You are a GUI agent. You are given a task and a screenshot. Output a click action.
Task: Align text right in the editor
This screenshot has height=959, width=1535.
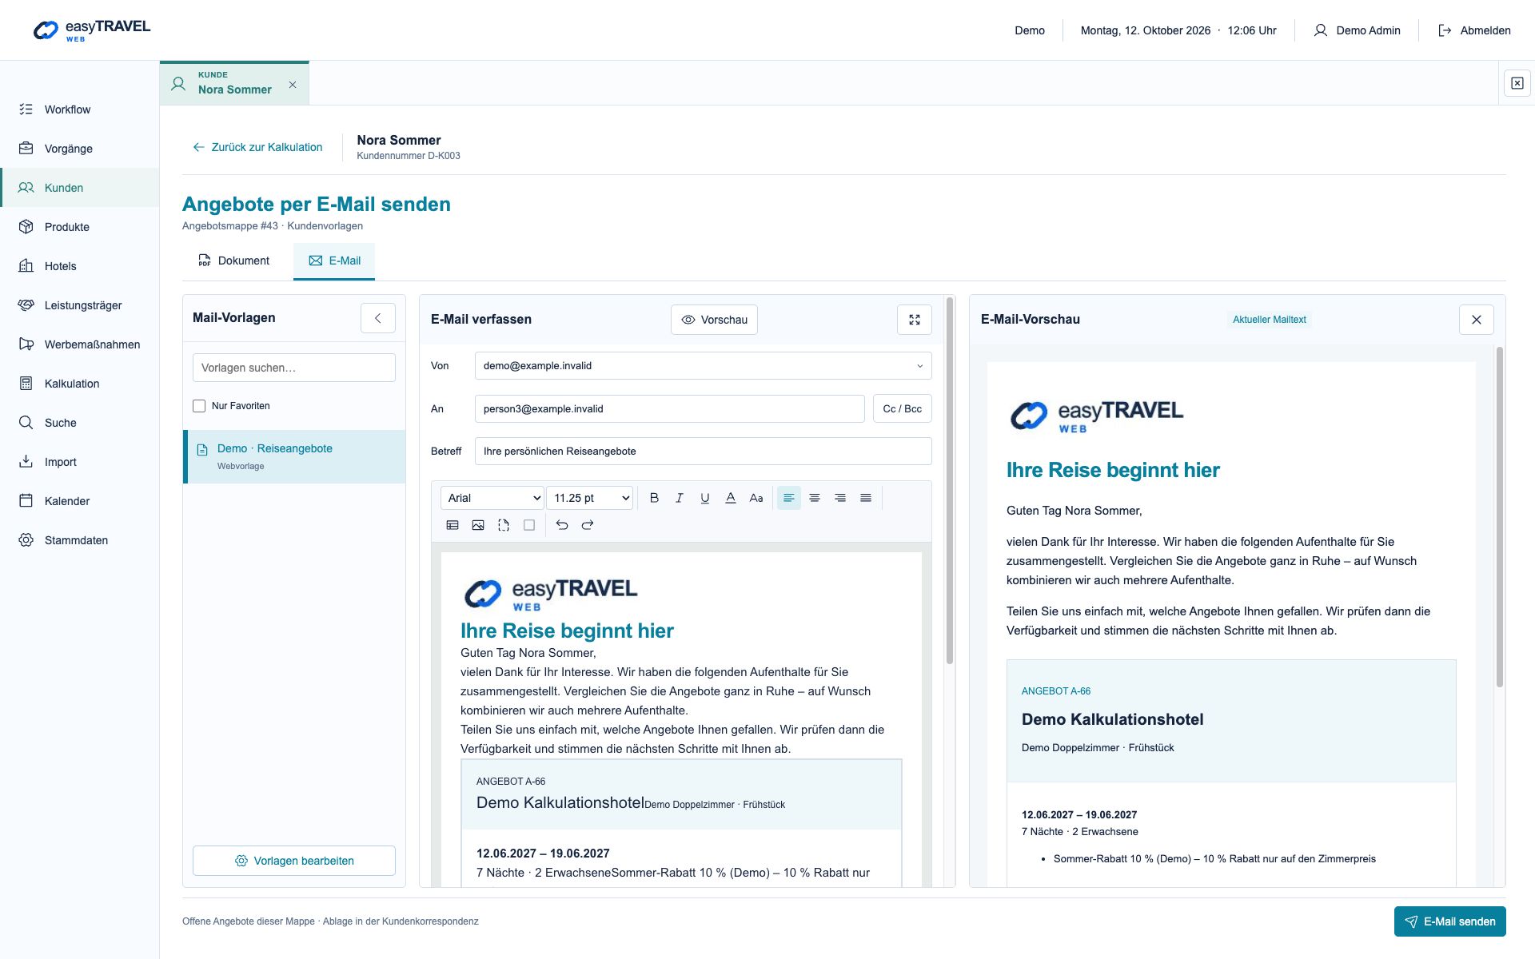click(840, 498)
